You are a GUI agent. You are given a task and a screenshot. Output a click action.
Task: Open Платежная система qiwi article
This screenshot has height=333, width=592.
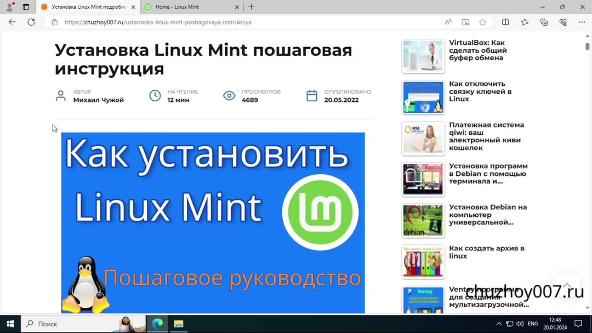point(486,136)
